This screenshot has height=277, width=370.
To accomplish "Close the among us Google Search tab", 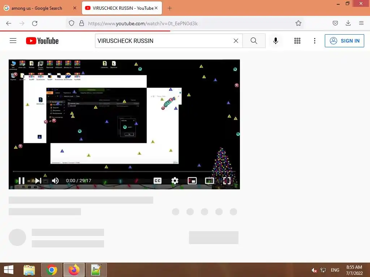I will point(75,8).
